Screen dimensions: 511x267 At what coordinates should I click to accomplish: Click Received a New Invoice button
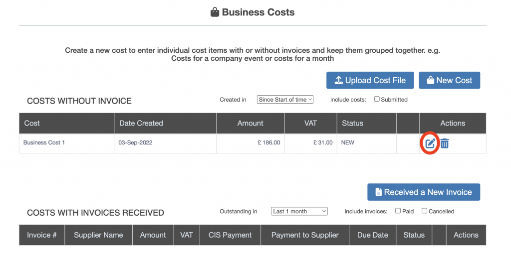(x=423, y=192)
